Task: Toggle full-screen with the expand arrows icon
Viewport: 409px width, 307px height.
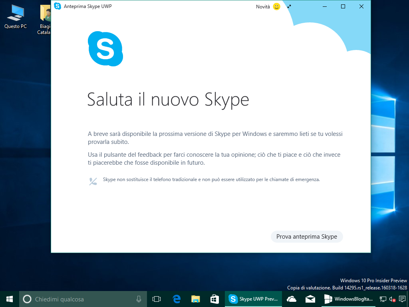Action: tap(289, 6)
